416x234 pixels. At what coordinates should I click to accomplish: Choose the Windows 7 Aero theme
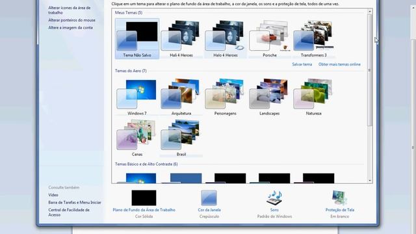(137, 97)
